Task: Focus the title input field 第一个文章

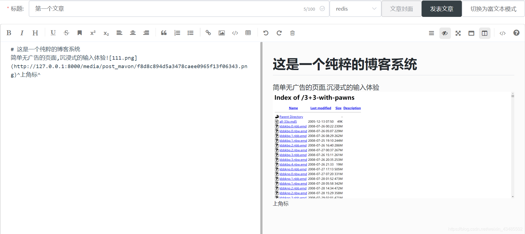Action: 179,9
